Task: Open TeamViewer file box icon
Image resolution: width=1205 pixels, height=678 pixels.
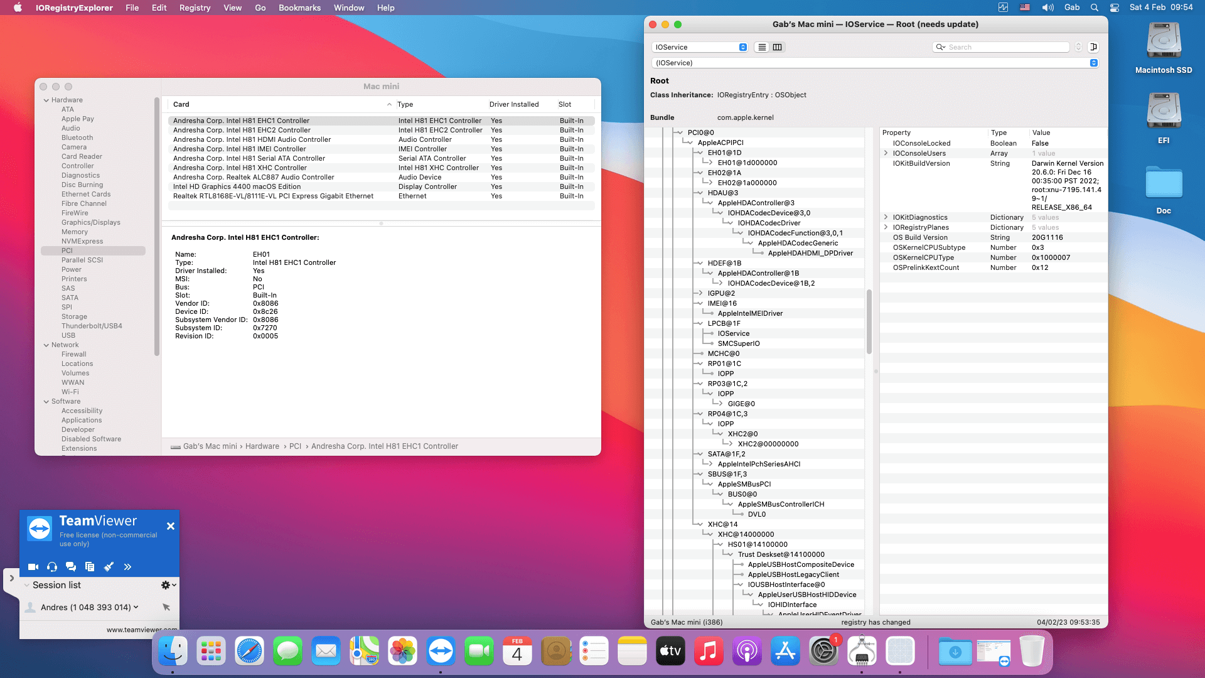Action: [90, 567]
